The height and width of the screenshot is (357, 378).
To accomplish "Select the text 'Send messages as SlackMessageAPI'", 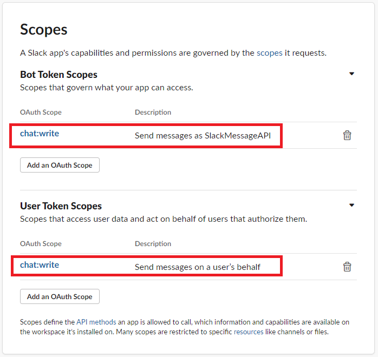I will pyautogui.click(x=203, y=136).
